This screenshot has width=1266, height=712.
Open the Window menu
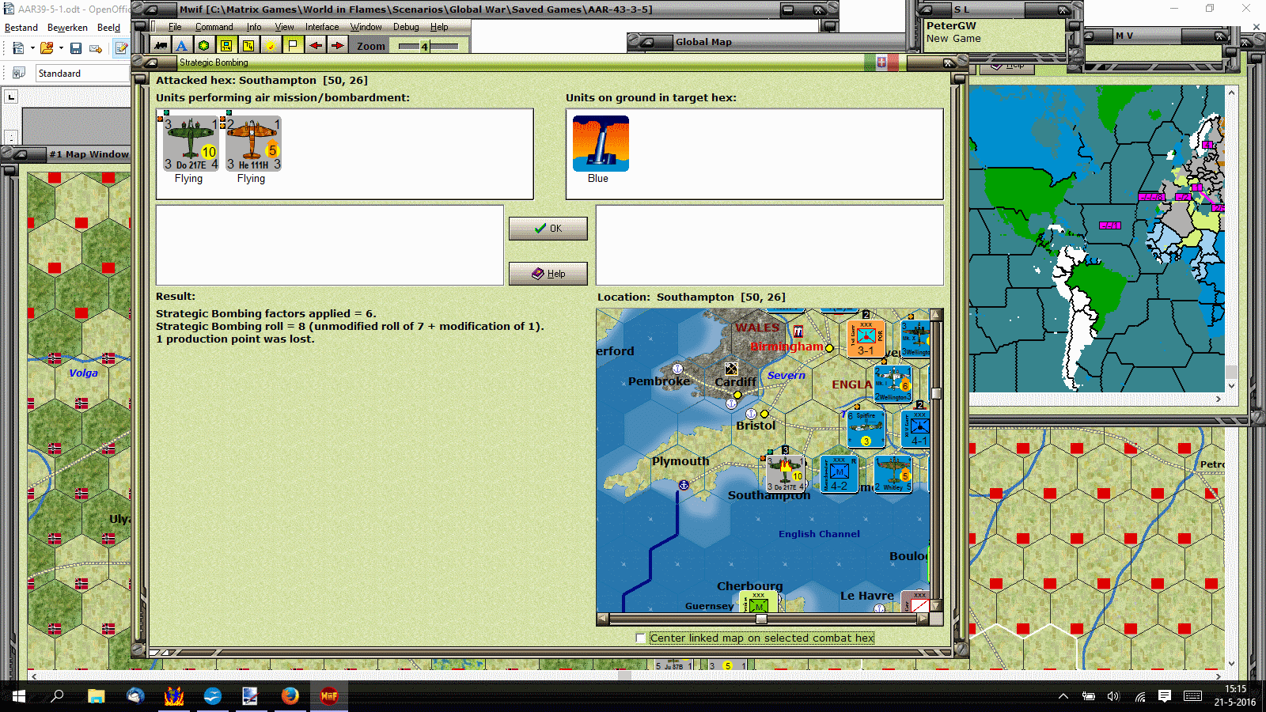pyautogui.click(x=366, y=27)
